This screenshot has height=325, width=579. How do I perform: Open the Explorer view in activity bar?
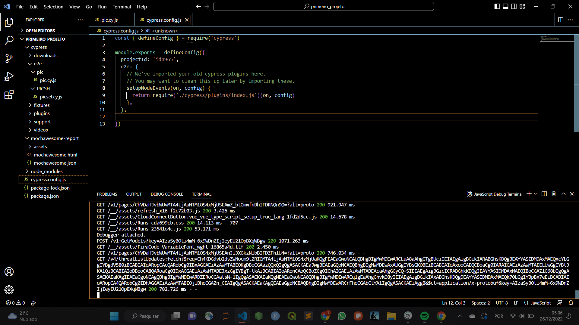pyautogui.click(x=9, y=22)
